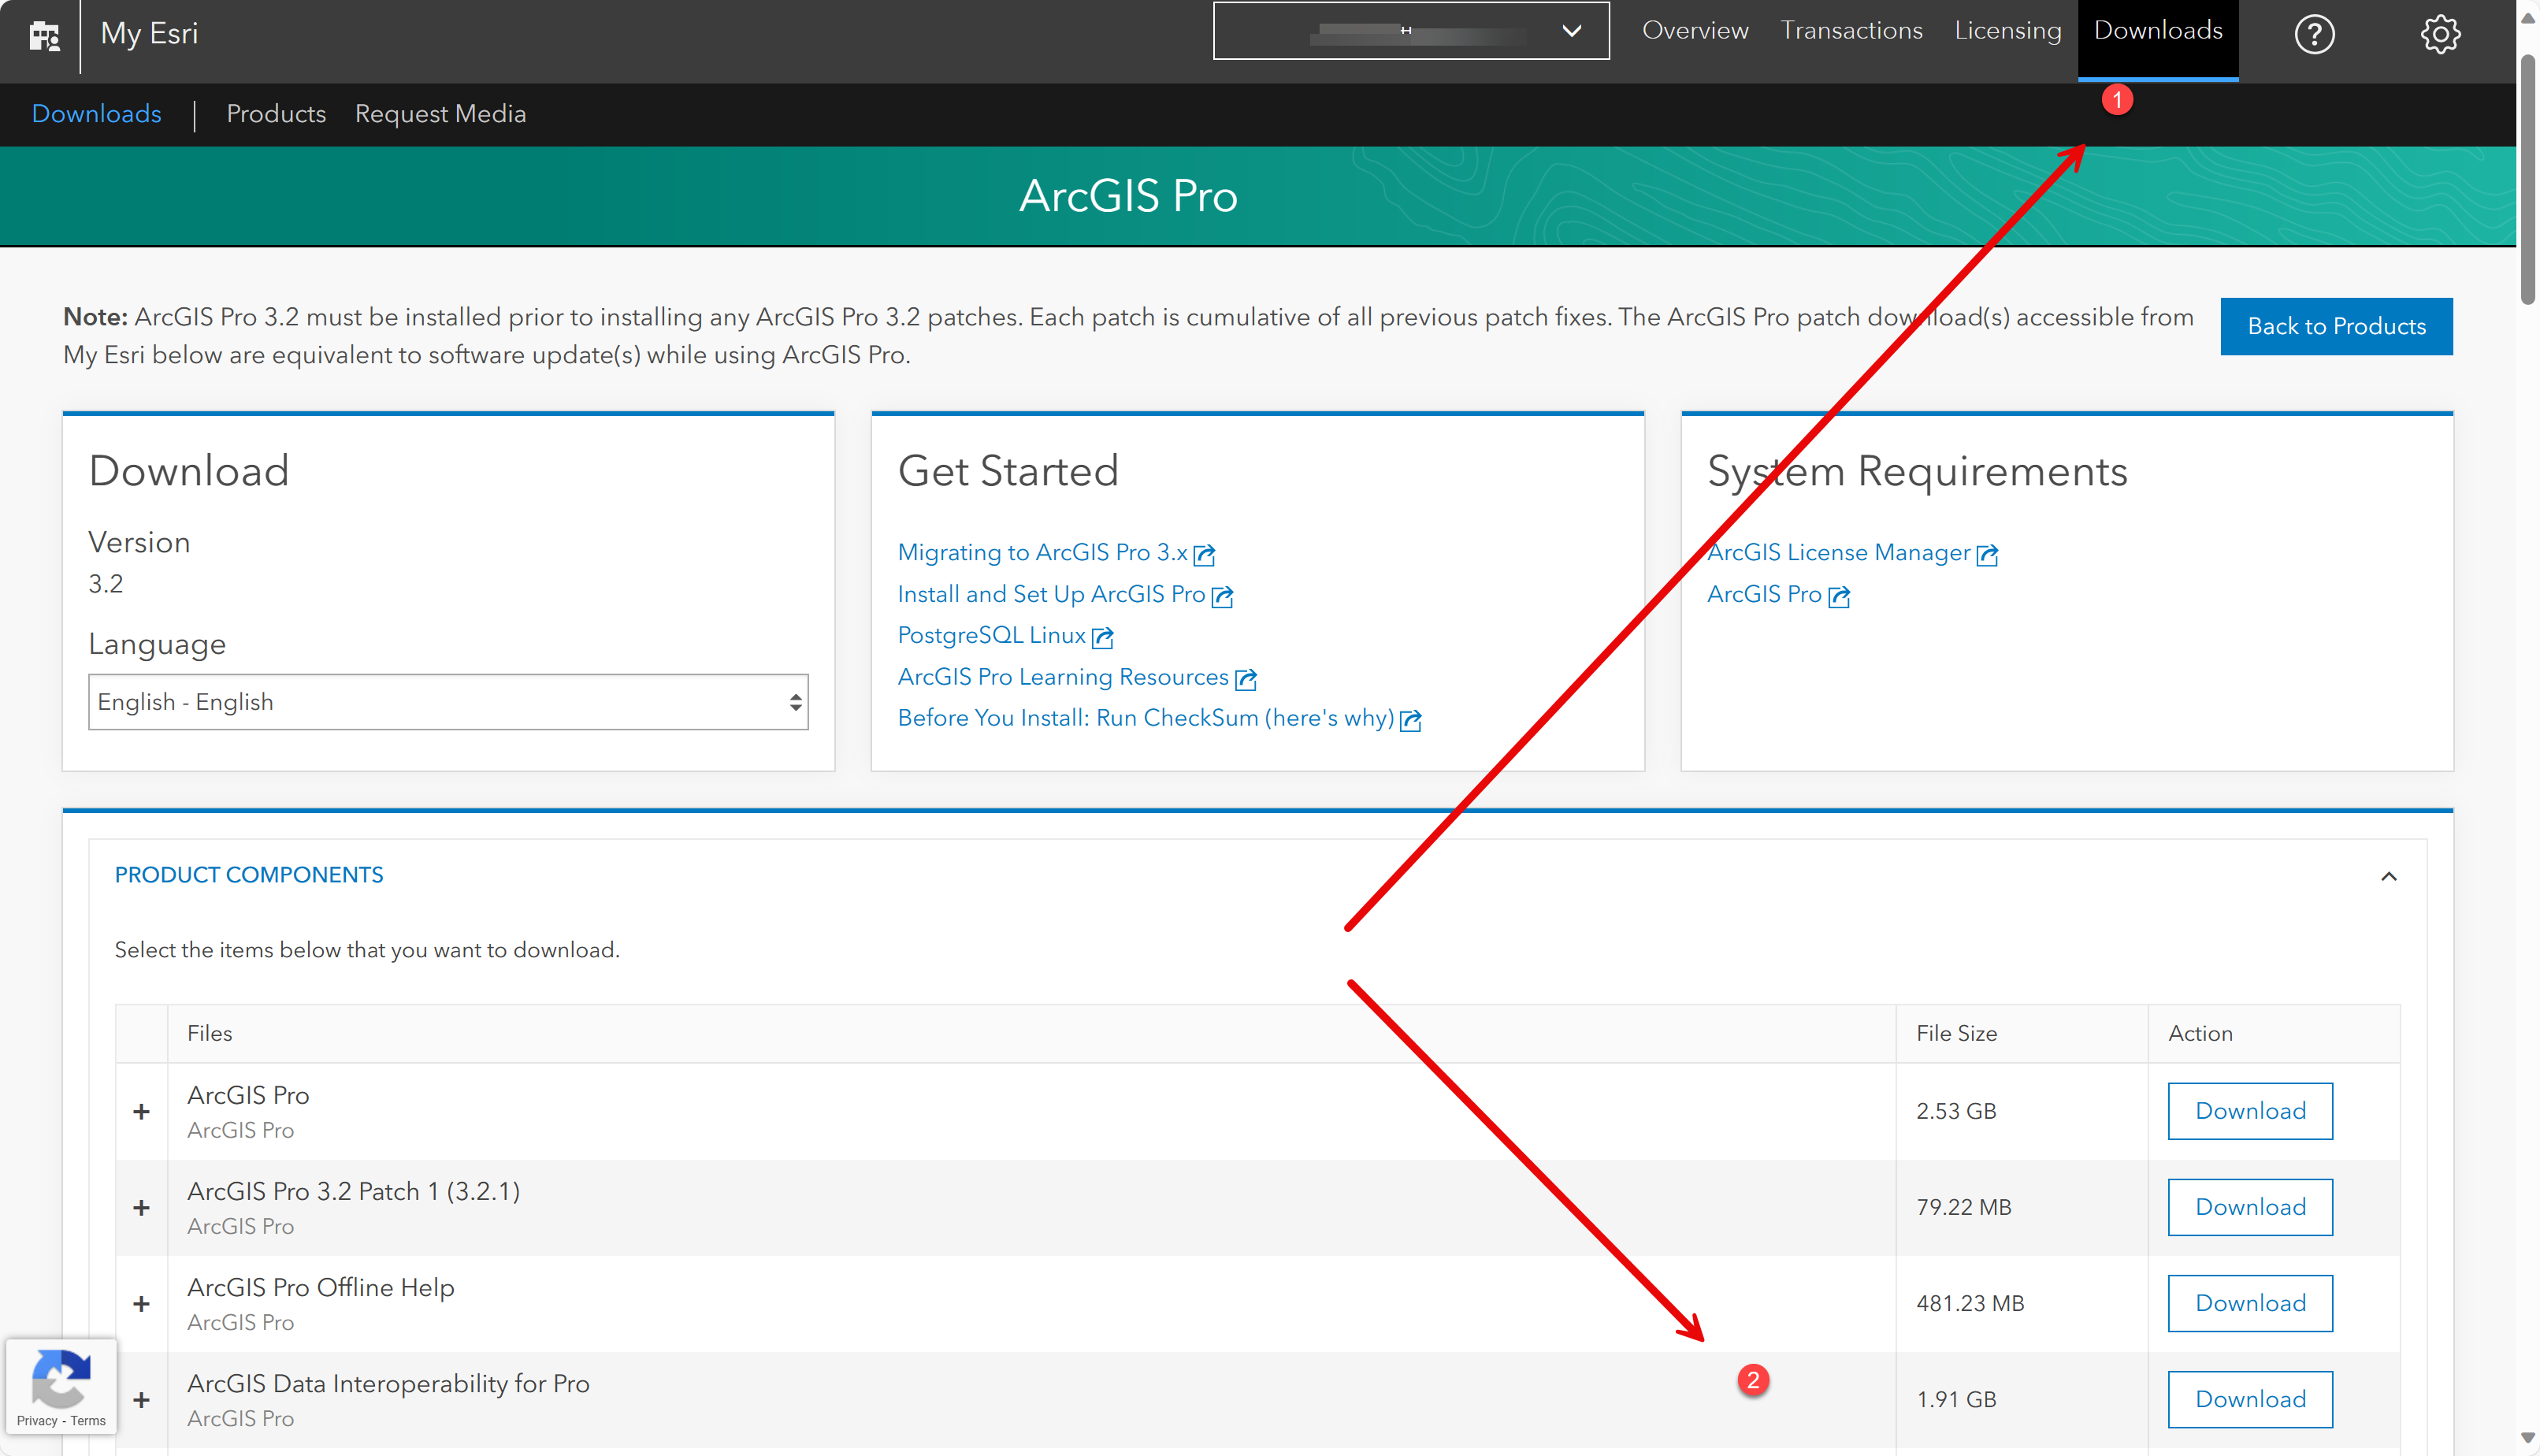Expand the ArcGIS Pro 3.2 Patch 1 row

141,1207
